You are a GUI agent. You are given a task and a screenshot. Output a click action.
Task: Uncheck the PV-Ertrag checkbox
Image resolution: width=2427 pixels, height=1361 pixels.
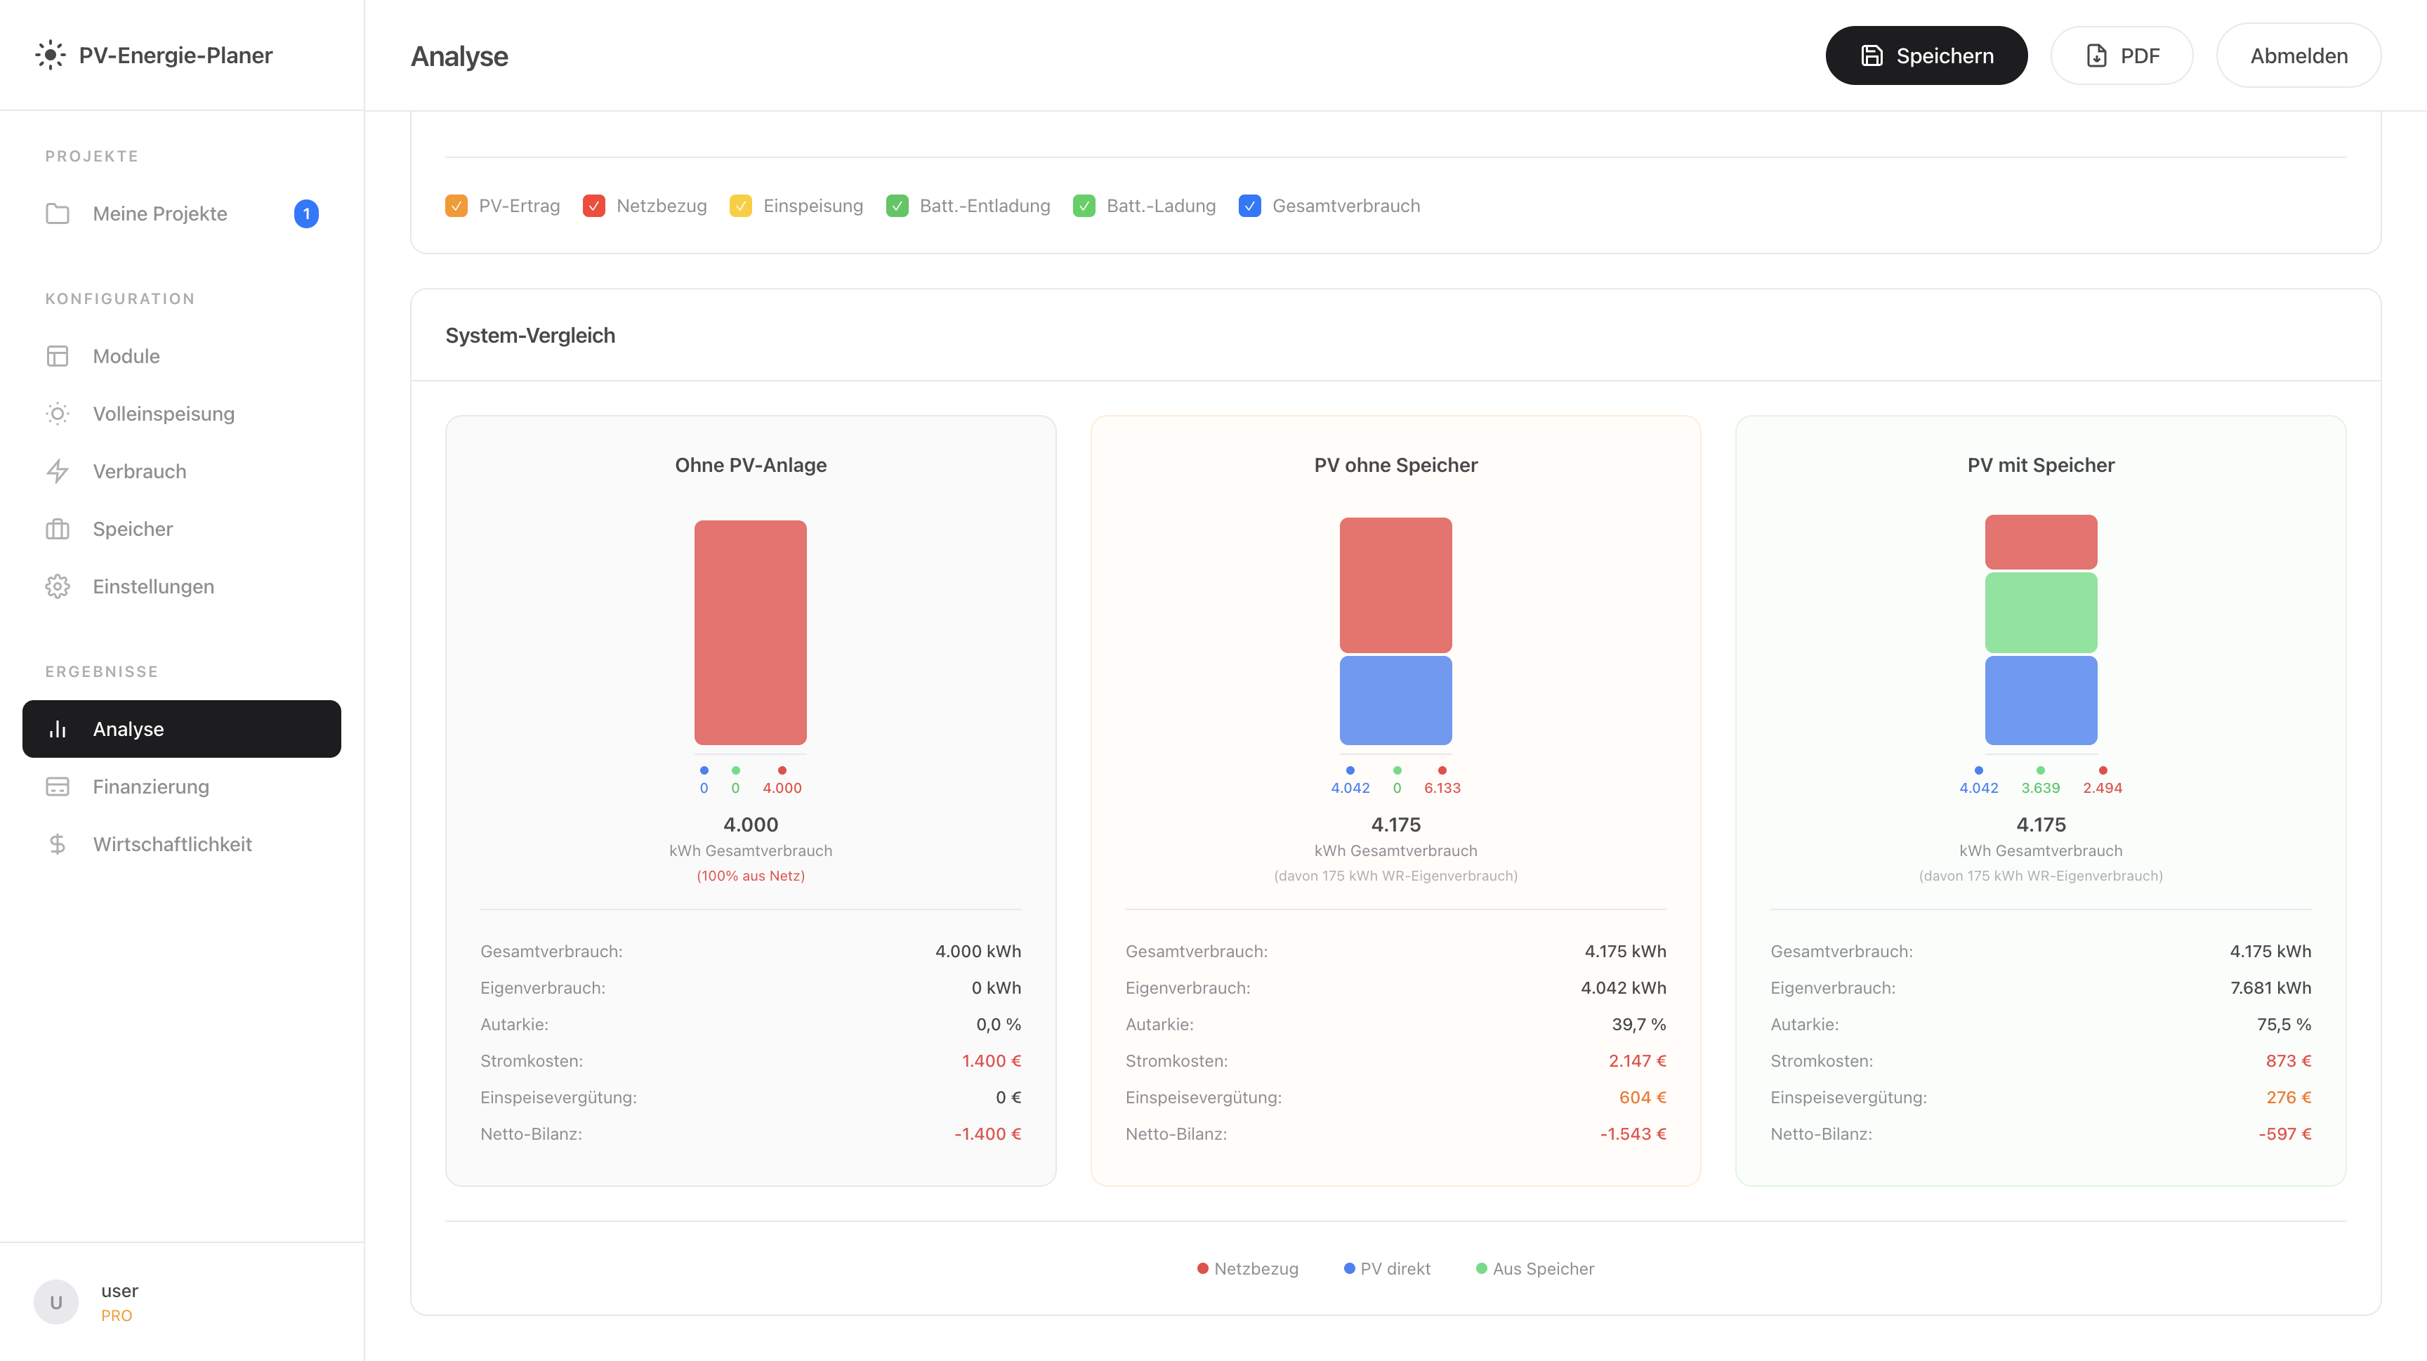tap(456, 205)
